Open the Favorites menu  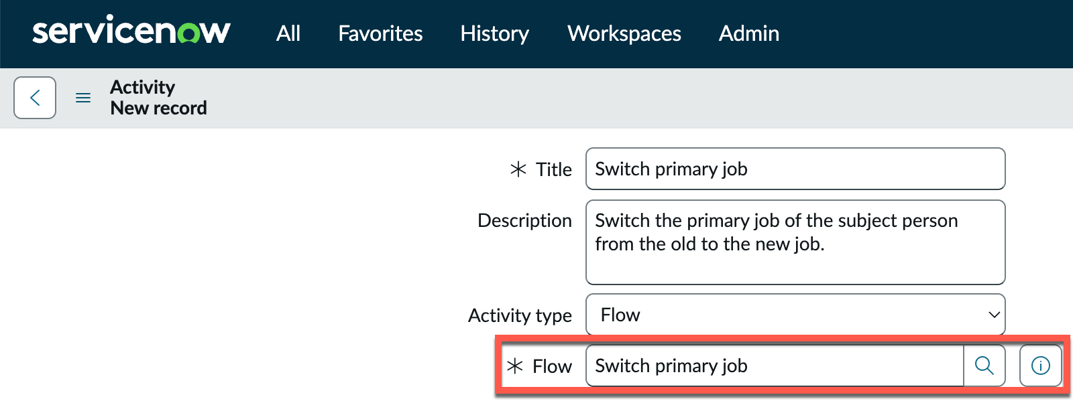click(380, 33)
